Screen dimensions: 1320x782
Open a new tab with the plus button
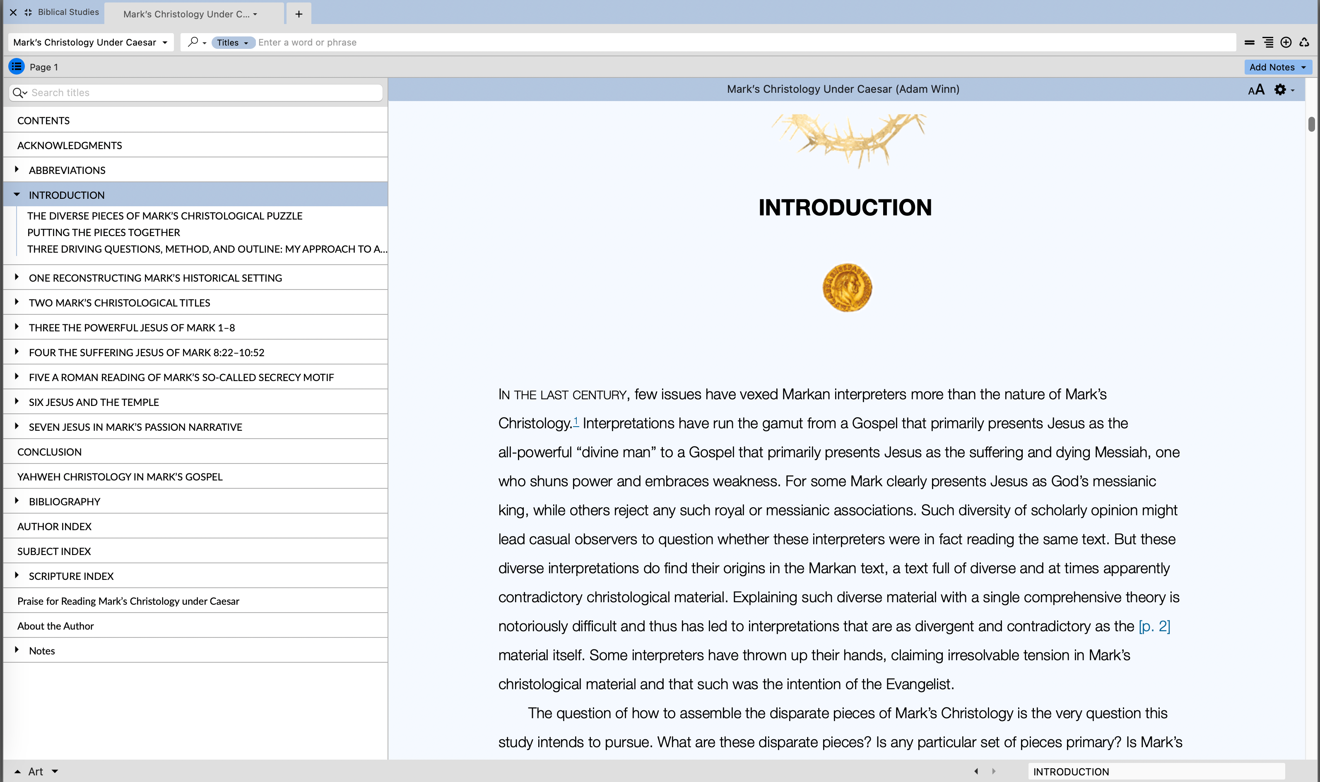(299, 14)
